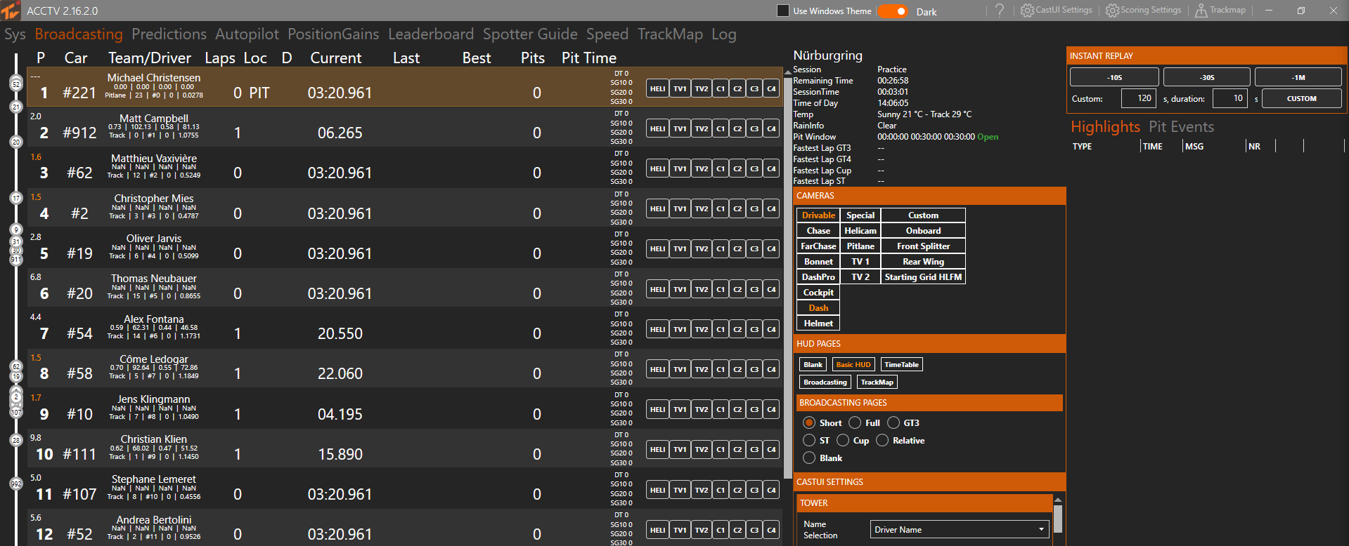This screenshot has height=546, width=1349.
Task: Open Scoring Settings gear
Action: coord(1112,11)
